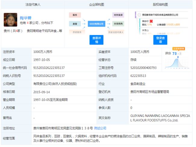Click approval date 2015-09-14

[42, 92]
